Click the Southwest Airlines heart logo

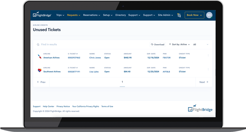[40, 70]
